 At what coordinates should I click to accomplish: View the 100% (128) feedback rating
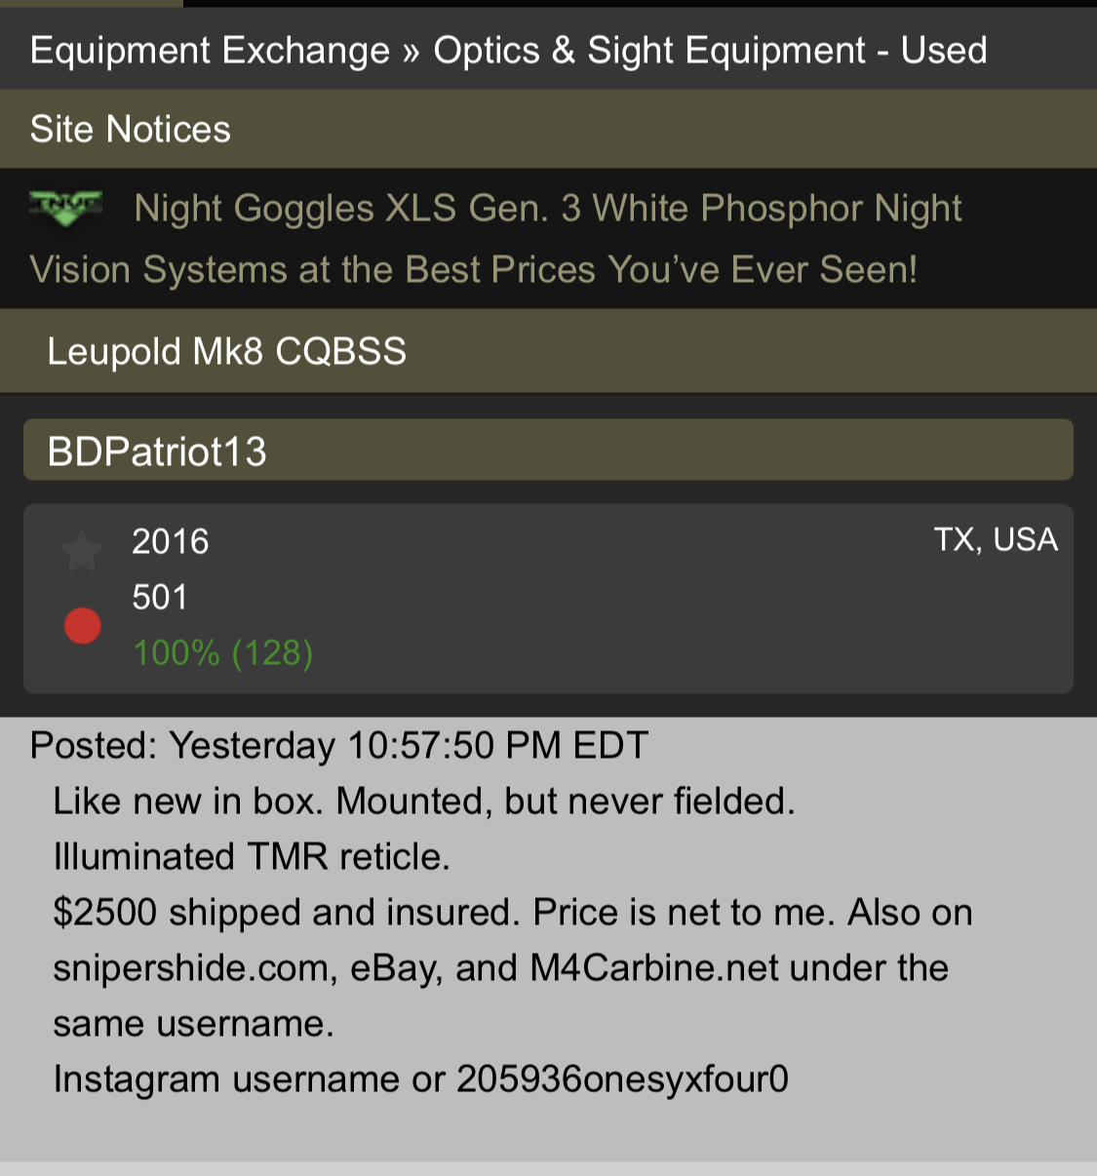(x=222, y=653)
